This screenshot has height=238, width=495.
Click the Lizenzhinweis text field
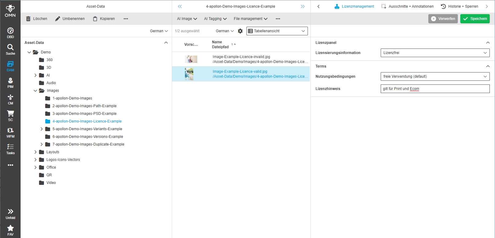[435, 89]
